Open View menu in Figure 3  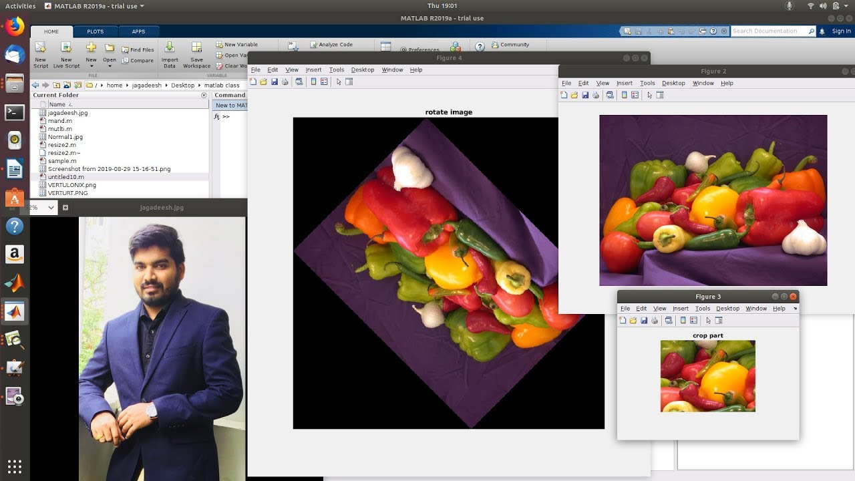click(660, 309)
